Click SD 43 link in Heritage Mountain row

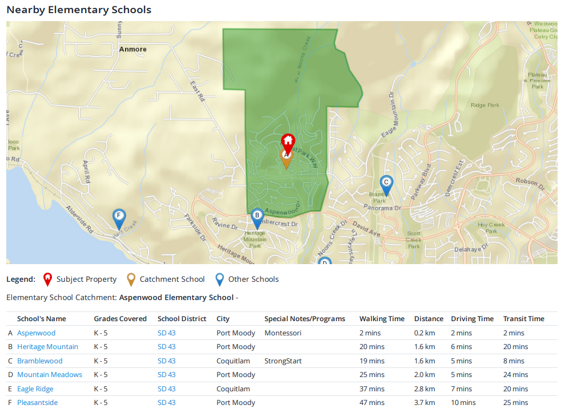[x=167, y=347]
